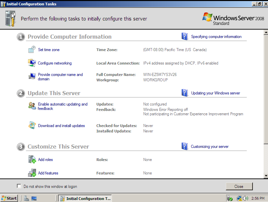Click the Download and install updates icon
Screen dimensions: 268x202
click(x=32, y=125)
